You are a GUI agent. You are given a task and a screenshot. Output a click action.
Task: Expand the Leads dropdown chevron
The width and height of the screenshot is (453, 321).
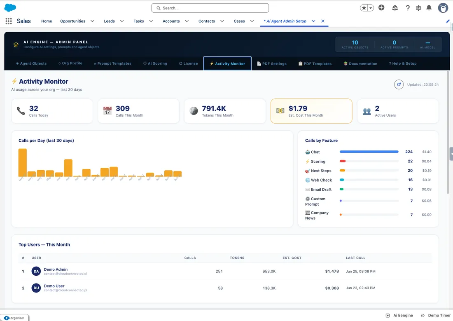point(122,21)
